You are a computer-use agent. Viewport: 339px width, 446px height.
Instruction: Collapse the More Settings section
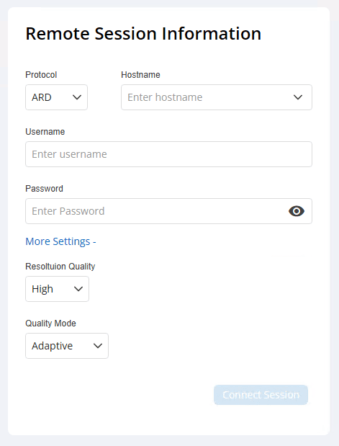60,241
